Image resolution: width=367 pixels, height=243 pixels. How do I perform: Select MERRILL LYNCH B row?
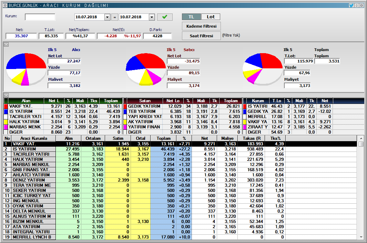pyautogui.click(x=180, y=237)
